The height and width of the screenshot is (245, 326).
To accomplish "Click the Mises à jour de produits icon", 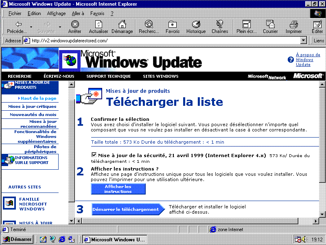I will [x=8, y=85].
